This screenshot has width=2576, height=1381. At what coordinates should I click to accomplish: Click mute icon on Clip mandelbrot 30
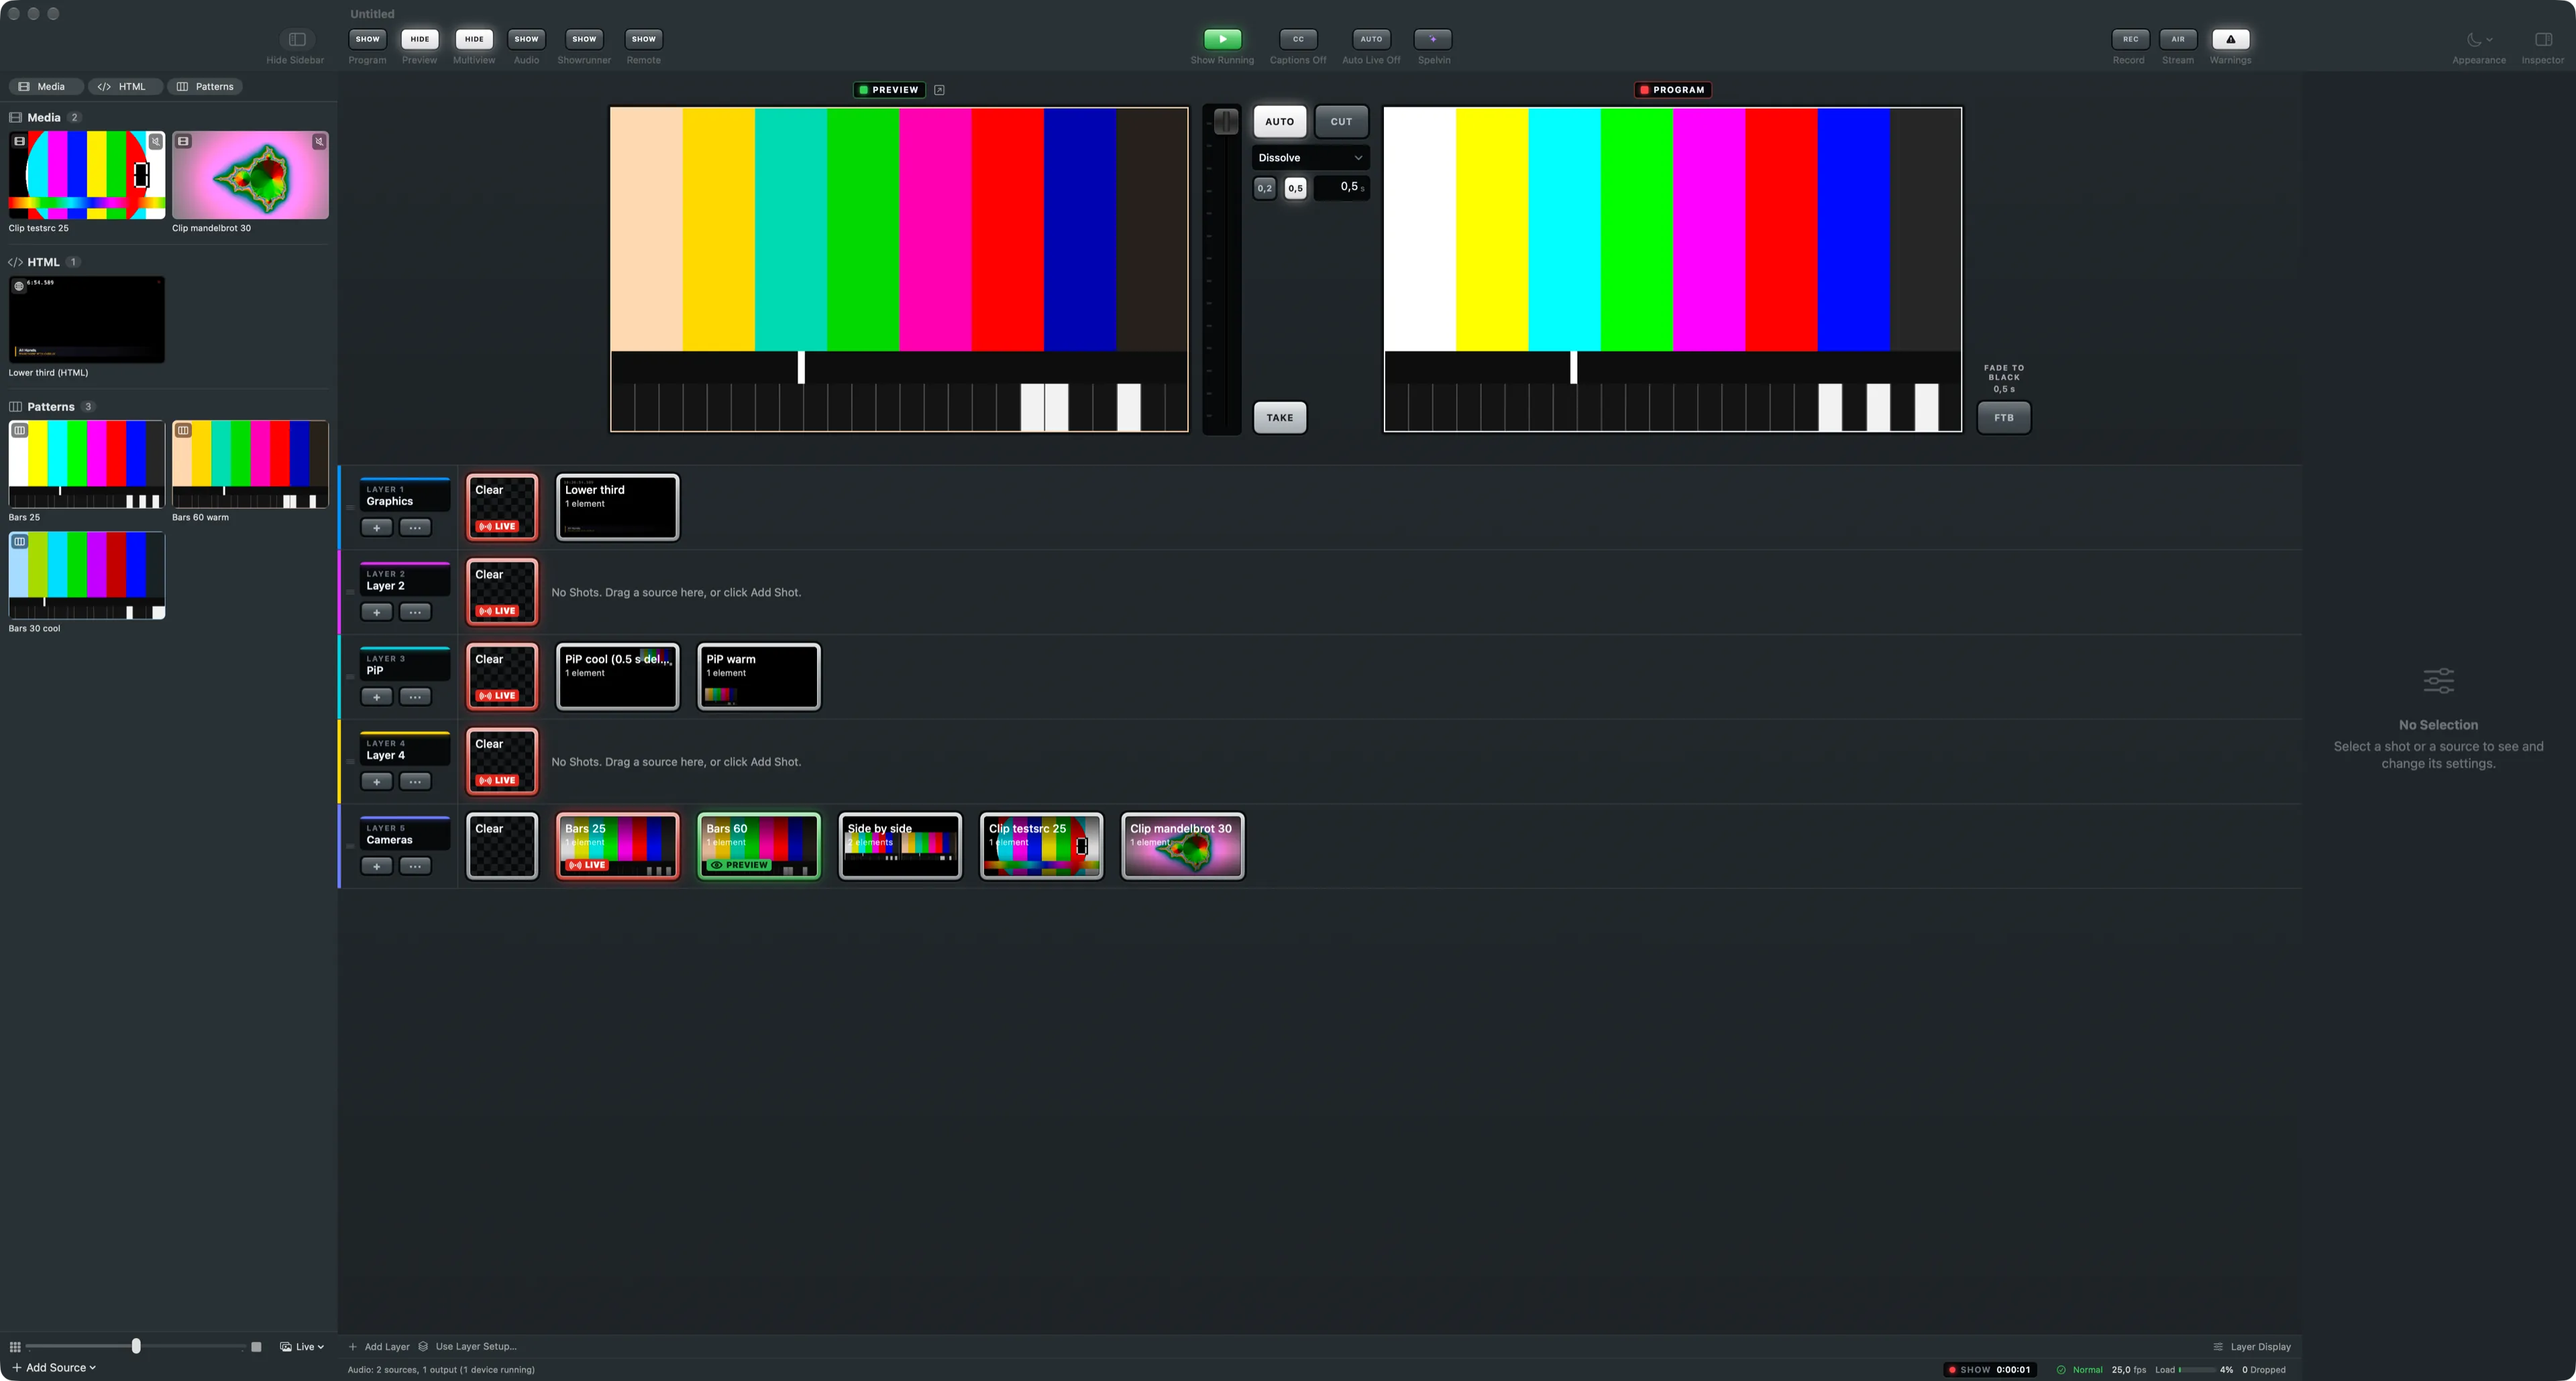click(x=319, y=142)
